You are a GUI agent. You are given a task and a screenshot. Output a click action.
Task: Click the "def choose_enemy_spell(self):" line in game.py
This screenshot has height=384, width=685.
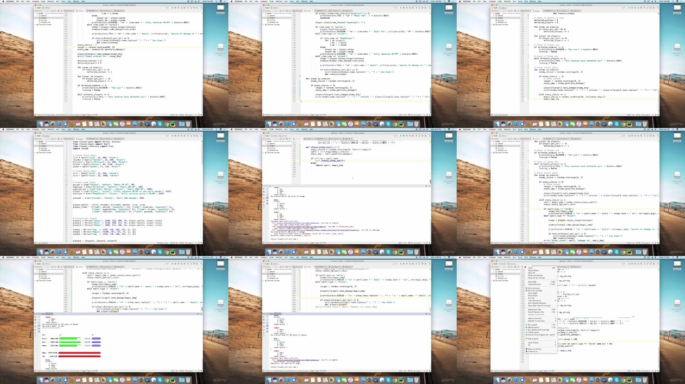point(323,147)
